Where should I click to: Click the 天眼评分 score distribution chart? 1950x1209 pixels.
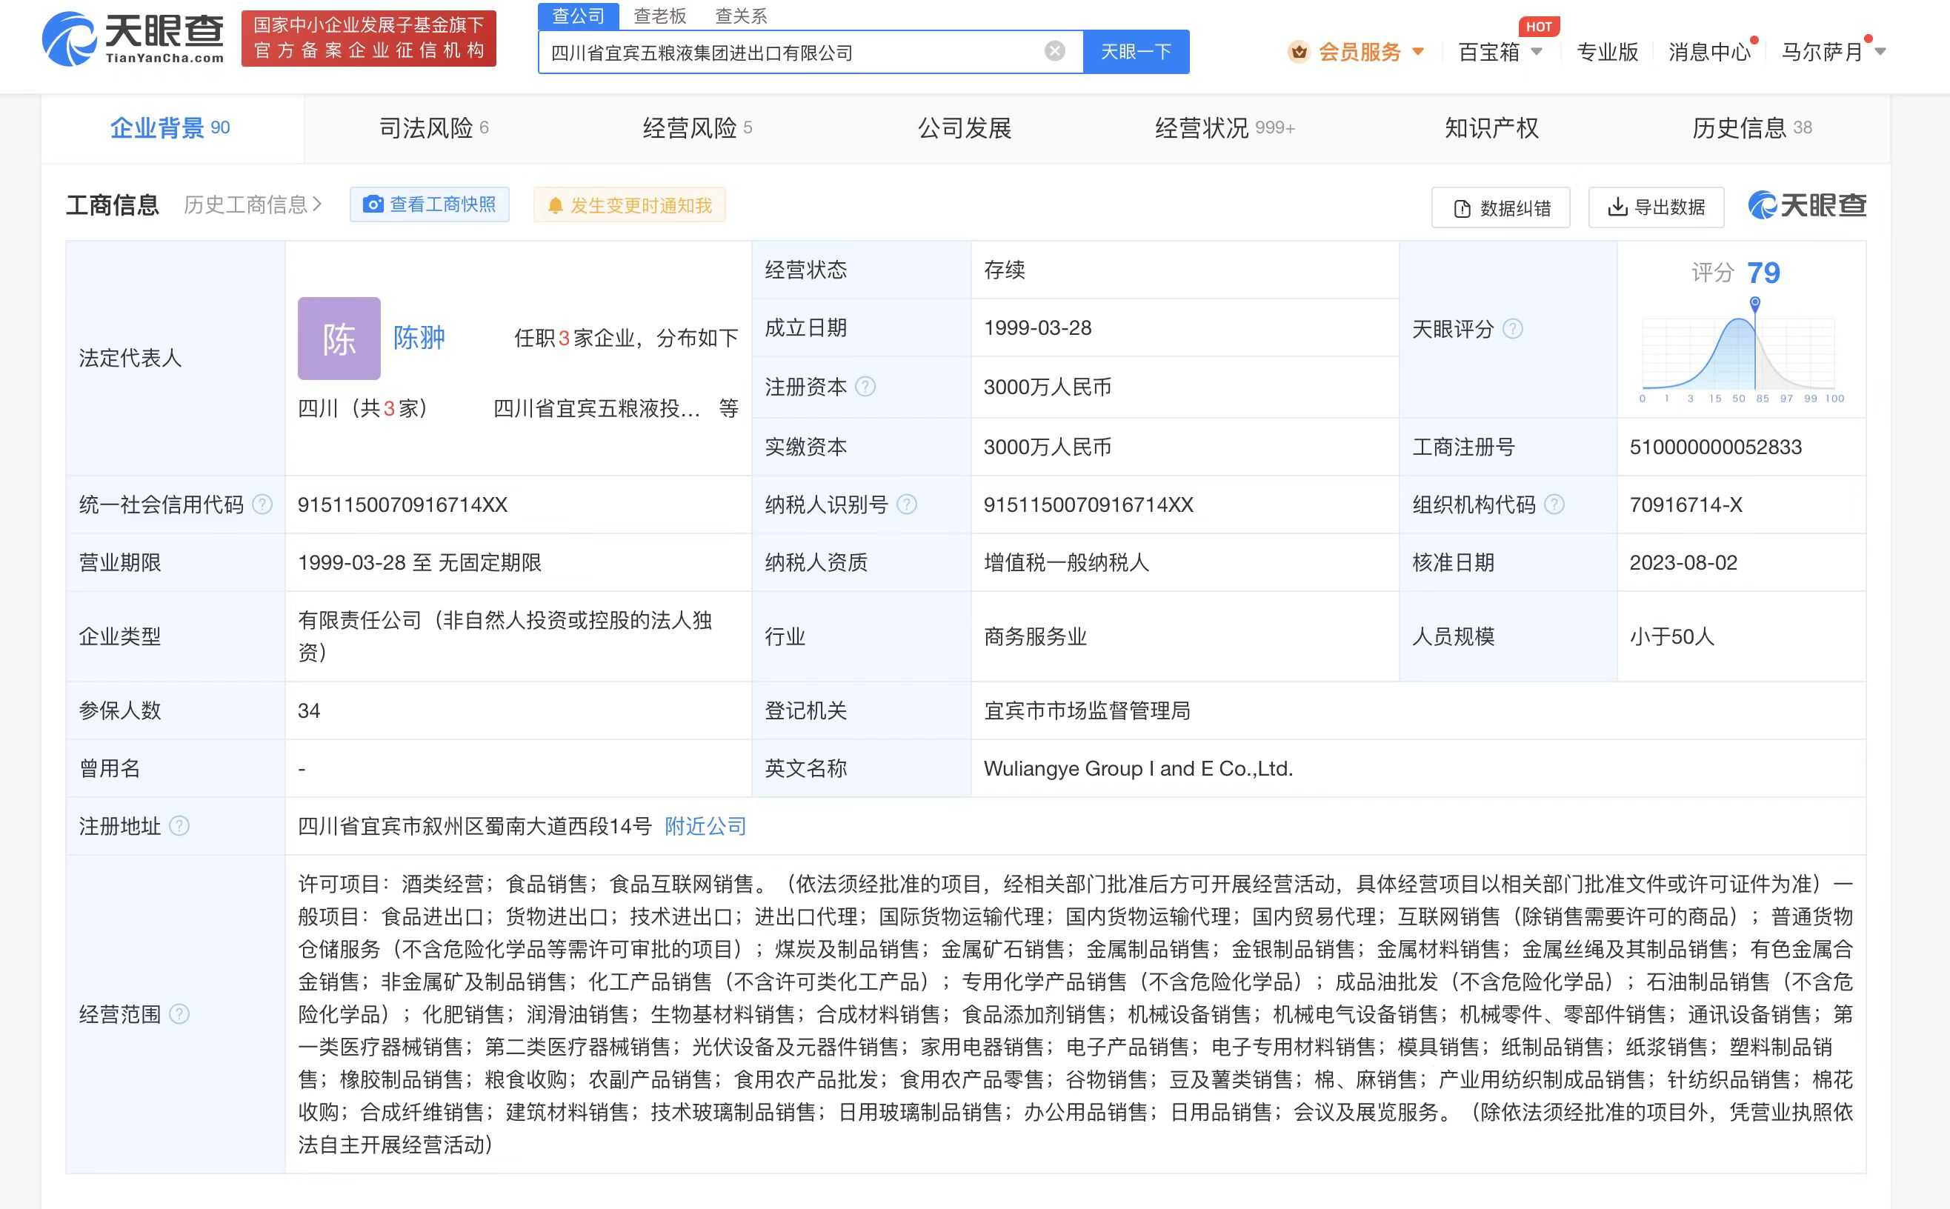pos(1739,350)
